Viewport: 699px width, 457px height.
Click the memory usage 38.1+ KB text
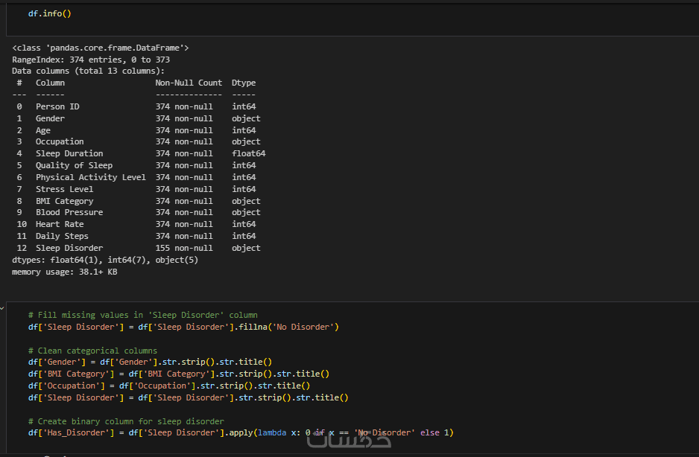[64, 272]
